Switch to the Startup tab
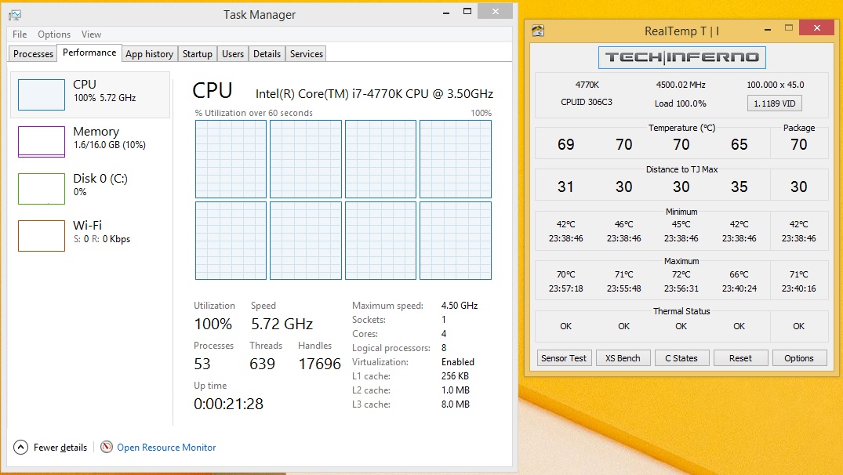This screenshot has height=475, width=843. click(198, 54)
